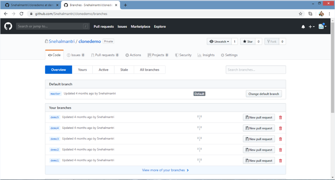
Task: Star the clonedemo repository
Action: (x=247, y=42)
